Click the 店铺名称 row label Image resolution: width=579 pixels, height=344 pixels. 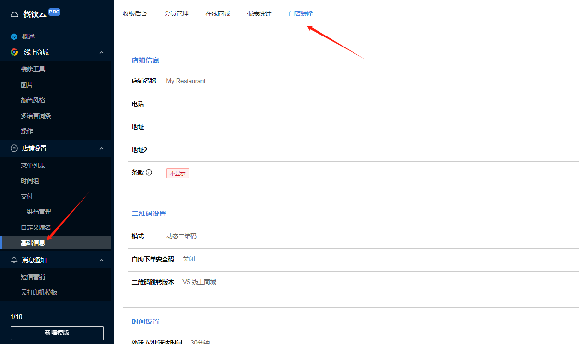(144, 81)
